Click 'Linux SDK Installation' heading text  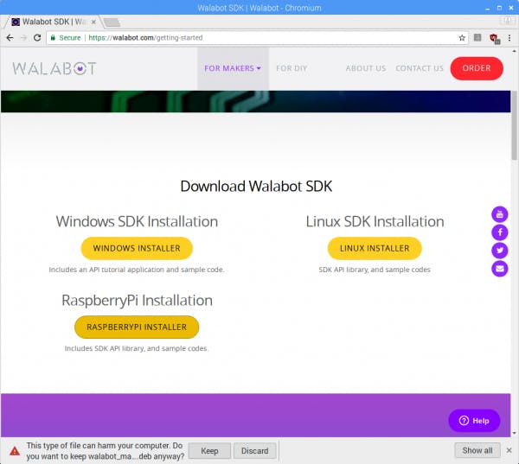pyautogui.click(x=375, y=221)
